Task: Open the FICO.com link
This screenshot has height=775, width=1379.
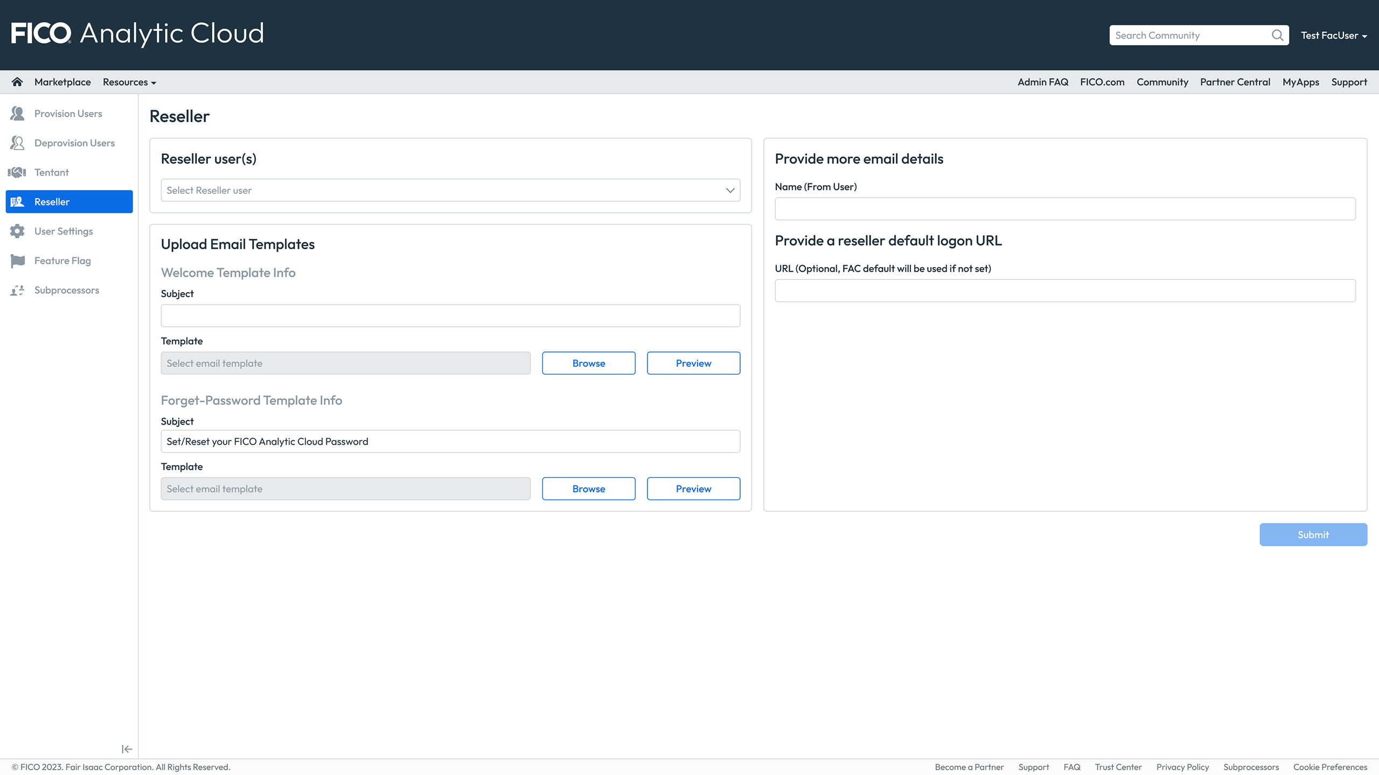Action: [1102, 82]
